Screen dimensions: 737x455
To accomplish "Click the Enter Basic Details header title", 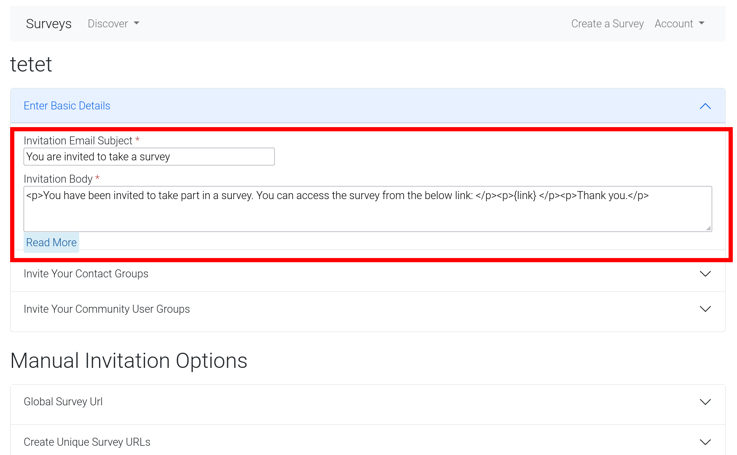I will 67,106.
